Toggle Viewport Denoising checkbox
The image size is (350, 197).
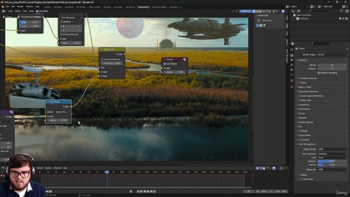coord(319,73)
